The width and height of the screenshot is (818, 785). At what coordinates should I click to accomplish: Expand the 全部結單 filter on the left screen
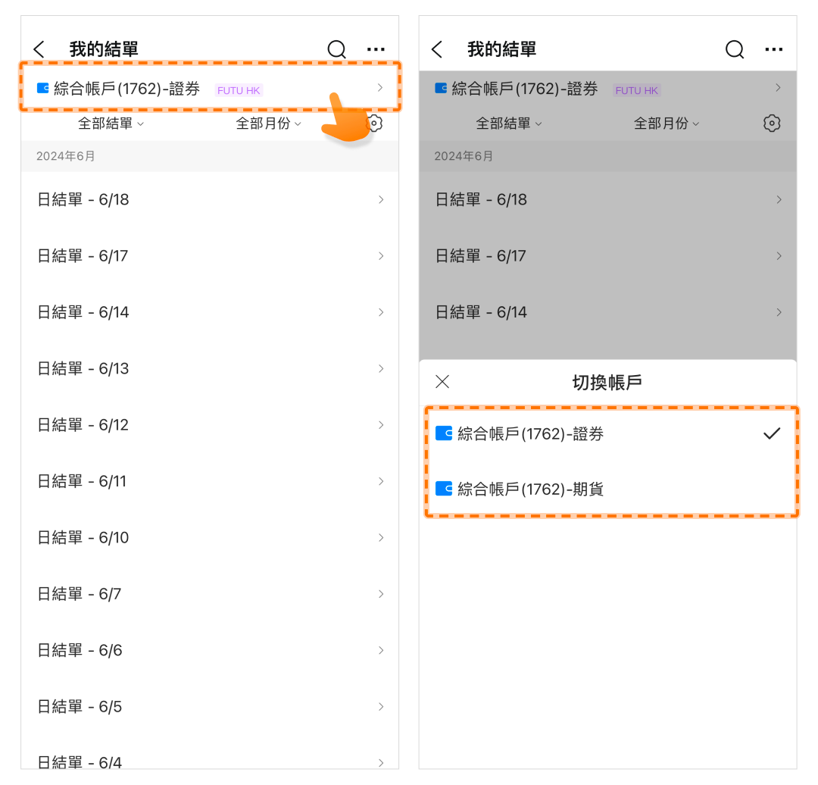point(111,124)
